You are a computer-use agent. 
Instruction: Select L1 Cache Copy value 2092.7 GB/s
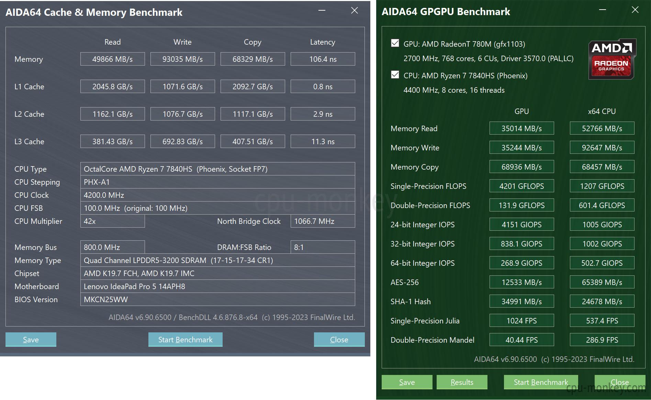pos(253,87)
